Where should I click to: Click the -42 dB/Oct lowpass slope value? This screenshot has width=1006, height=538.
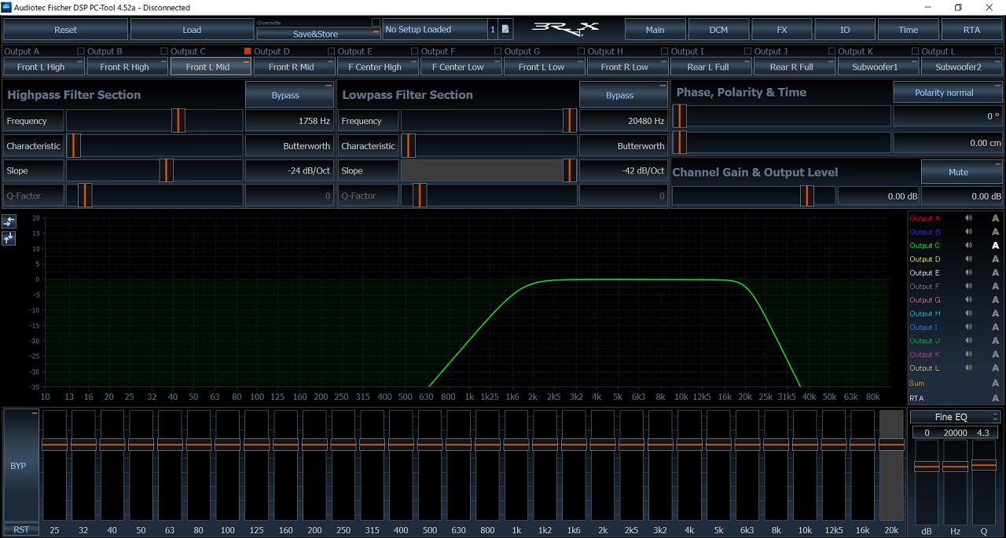pos(624,170)
